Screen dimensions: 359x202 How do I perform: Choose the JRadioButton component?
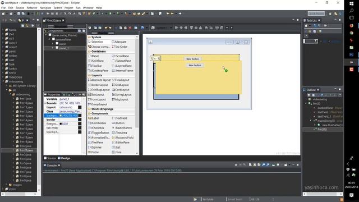(x=122, y=128)
